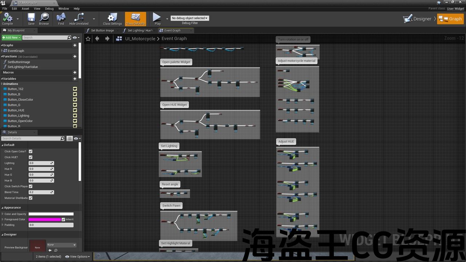
Task: Open the Add New dropdown
Action: [x=11, y=37]
